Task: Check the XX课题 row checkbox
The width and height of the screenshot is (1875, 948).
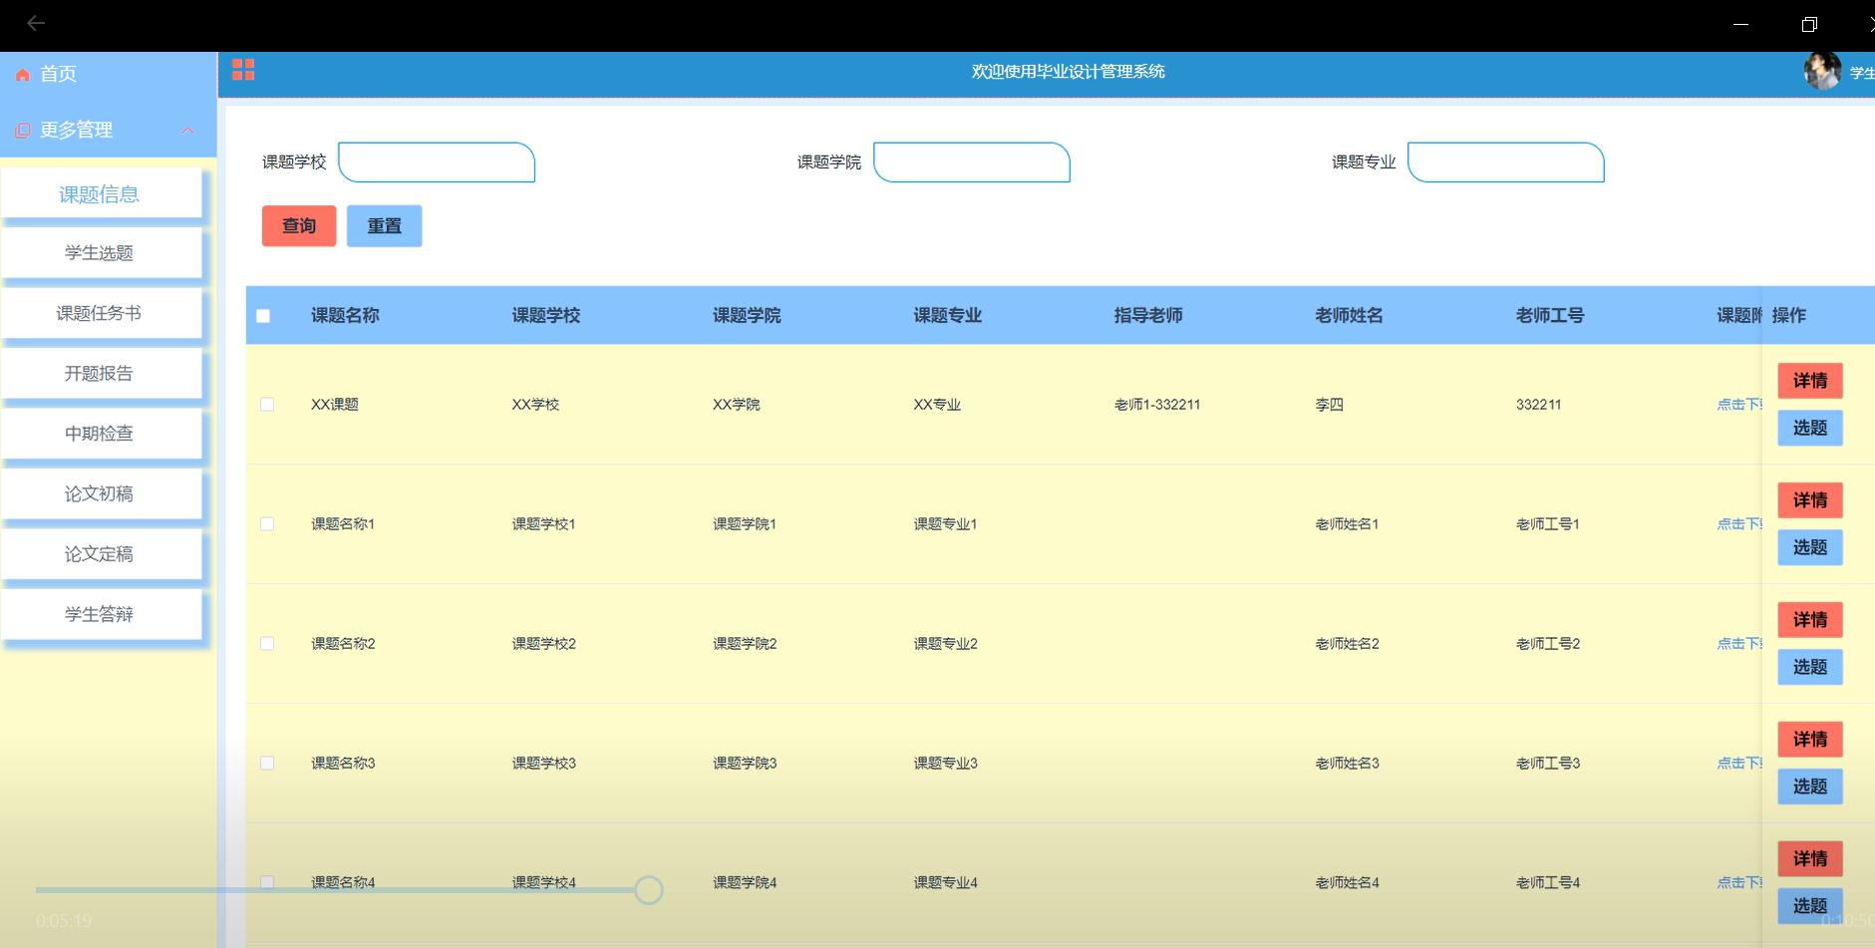Action: 267,405
